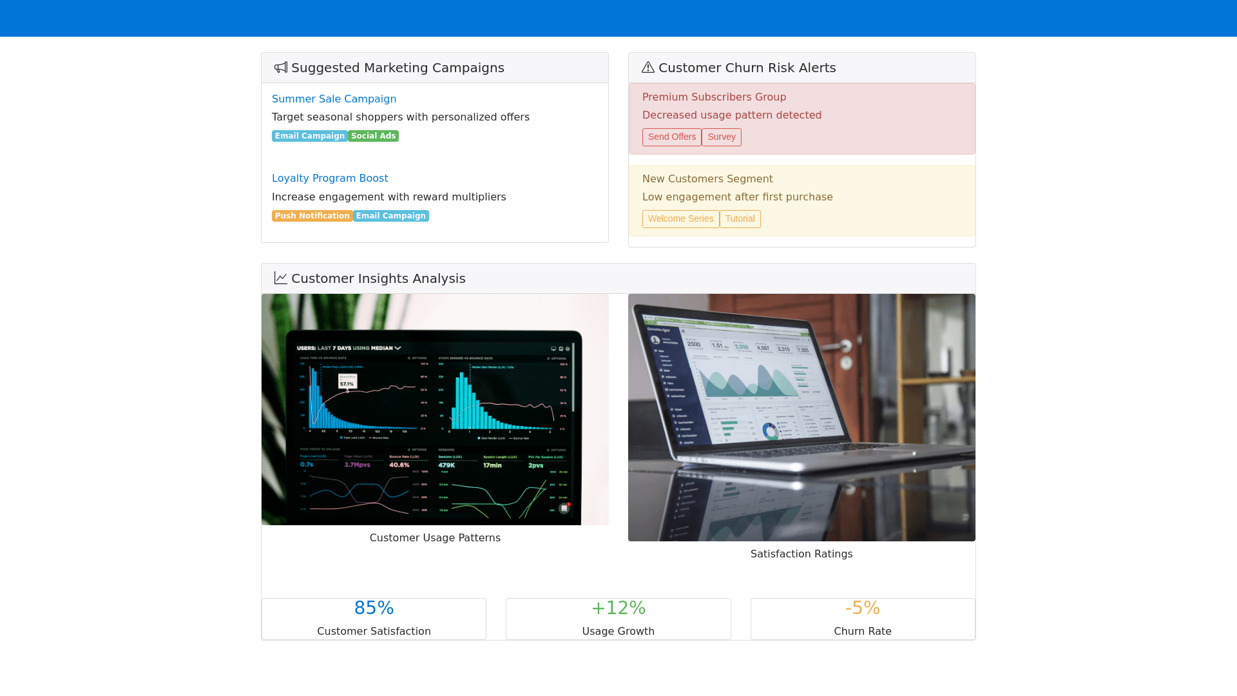This screenshot has width=1237, height=696.
Task: Click the green Social Ads badge
Action: (373, 136)
